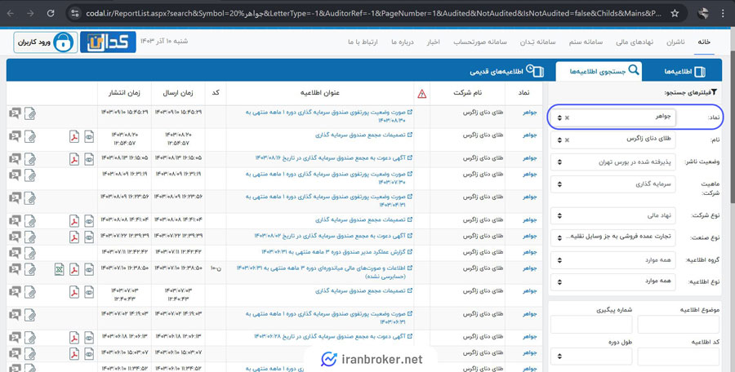Open interim financial statements (حسابرسی نشده) link
Screen dimensions: 735x372
[x=324, y=272]
